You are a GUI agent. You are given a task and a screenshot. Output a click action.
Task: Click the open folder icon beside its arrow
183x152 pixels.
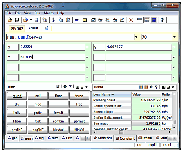point(26,20)
